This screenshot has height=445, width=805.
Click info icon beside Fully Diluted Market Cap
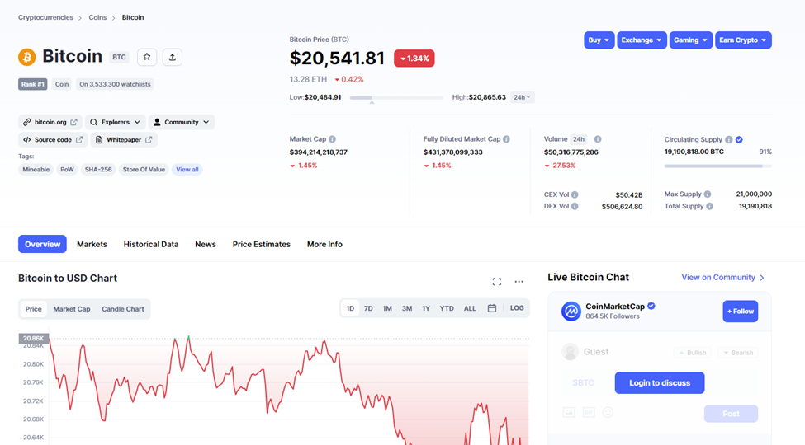(506, 139)
